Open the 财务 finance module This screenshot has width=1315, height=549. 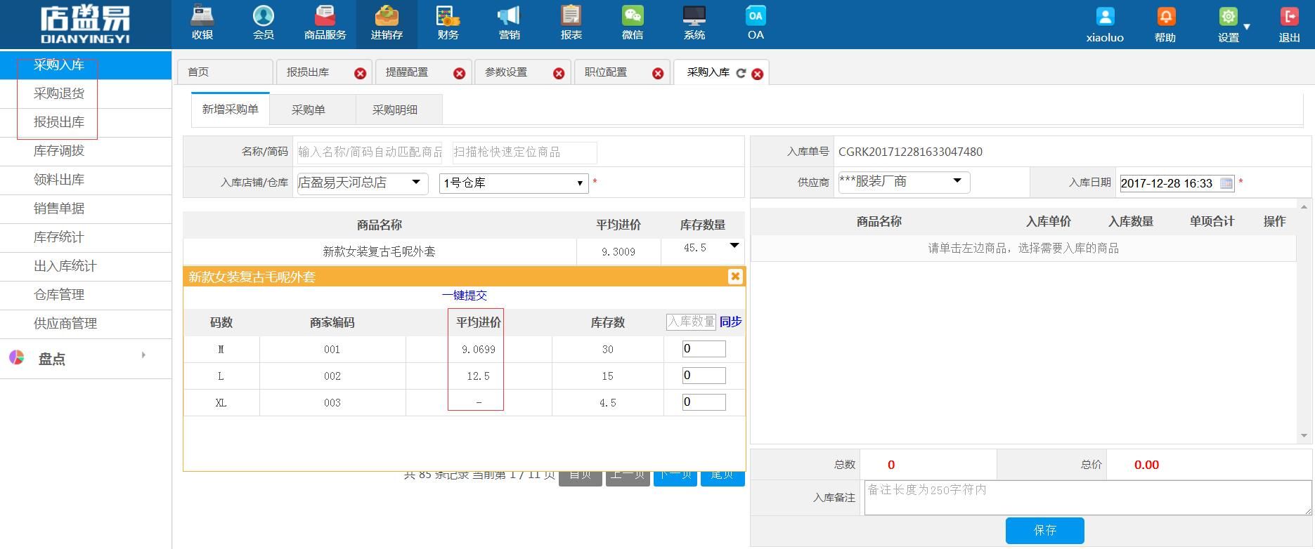coord(448,23)
